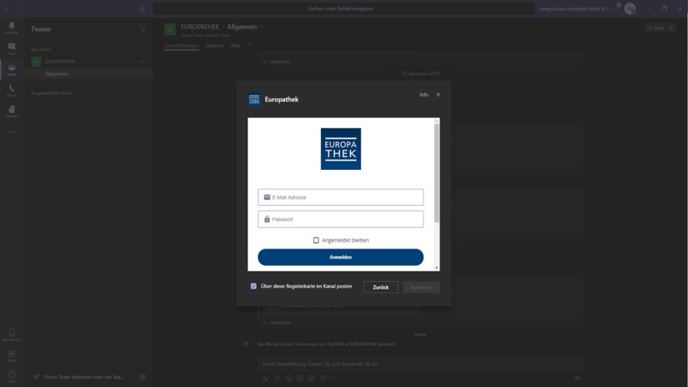This screenshot has width=688, height=387.
Task: Open the Activity bell in Teams sidebar
Action: 12,27
